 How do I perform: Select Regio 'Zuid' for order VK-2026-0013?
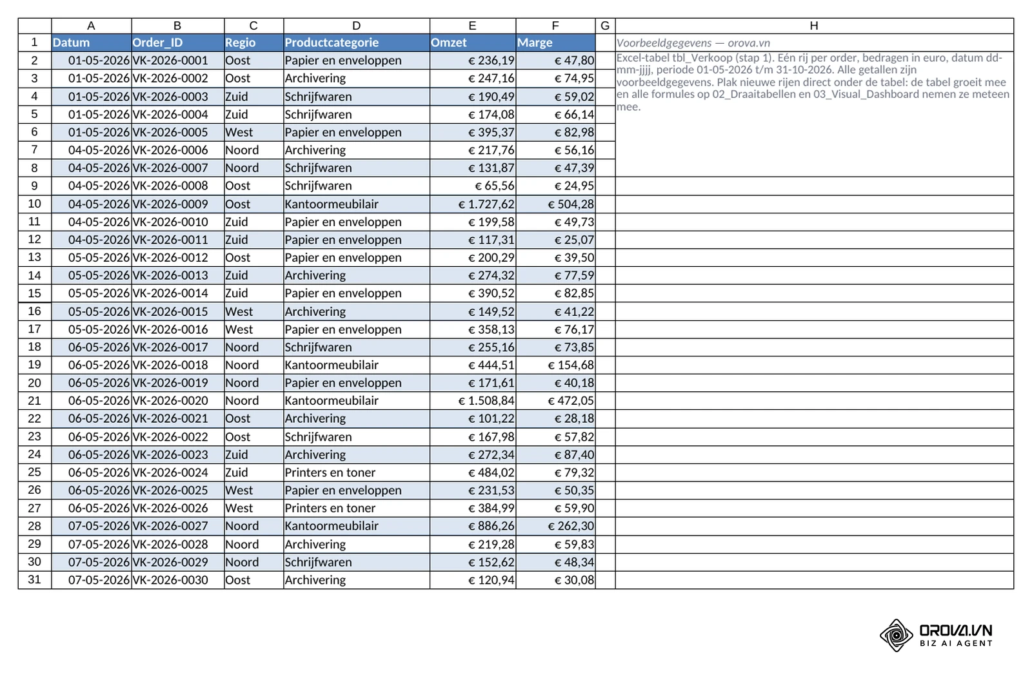(254, 275)
